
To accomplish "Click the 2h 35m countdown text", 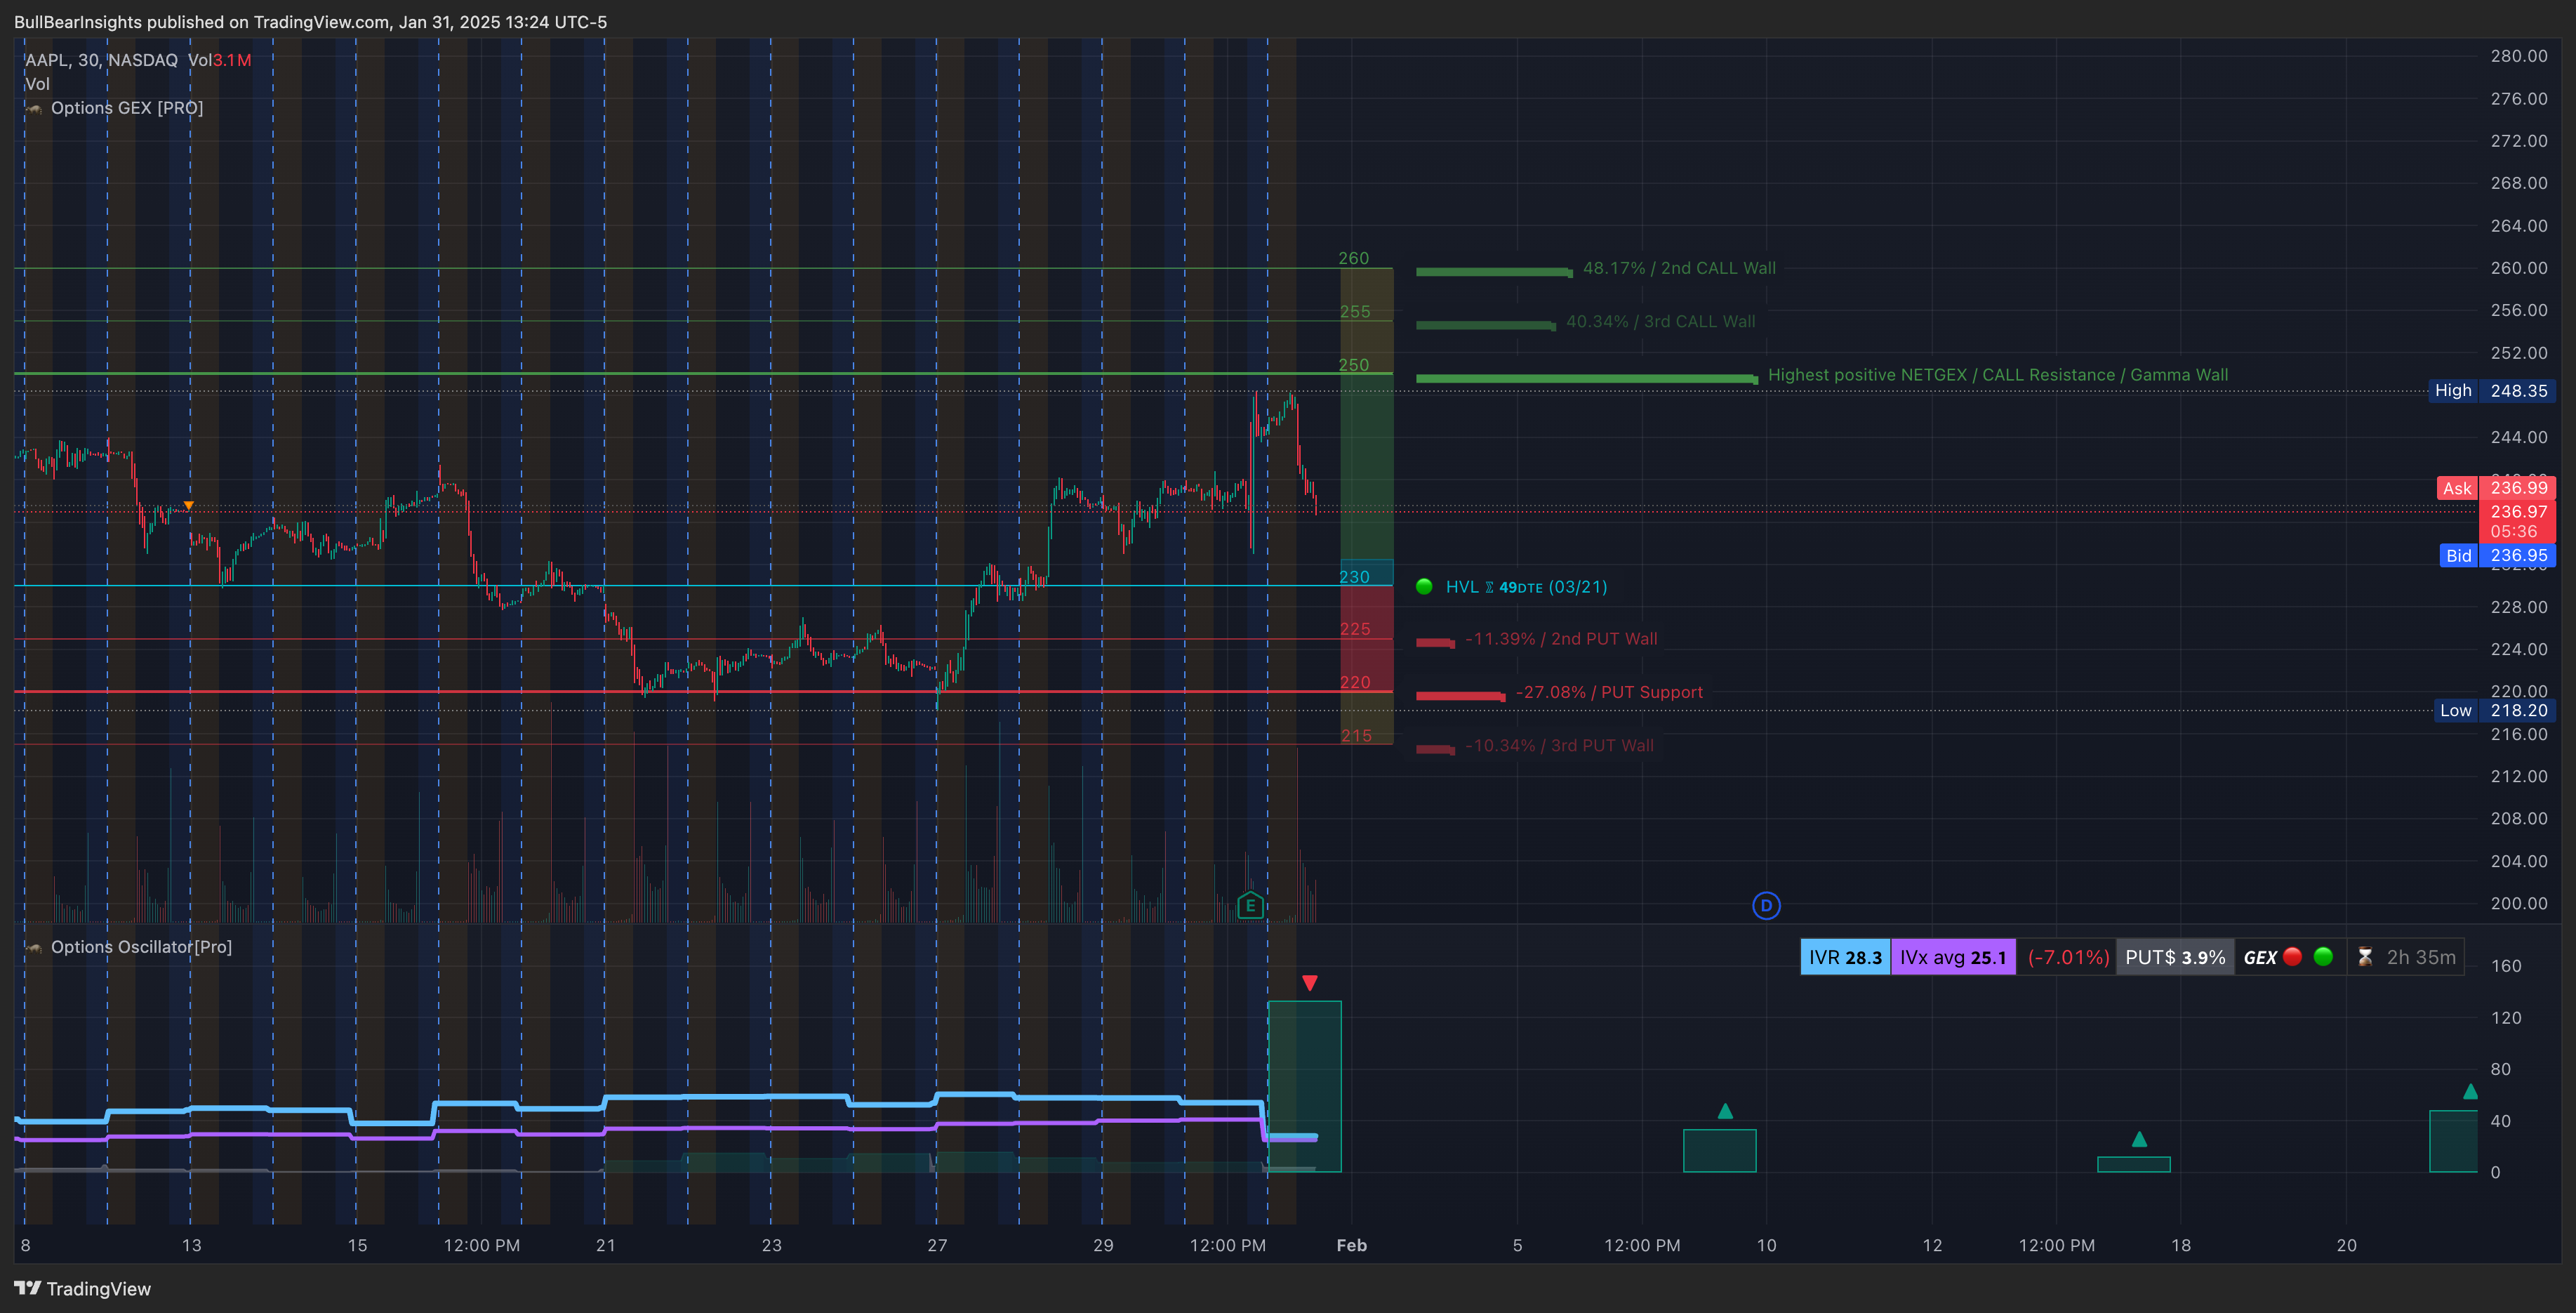I will coord(2421,957).
